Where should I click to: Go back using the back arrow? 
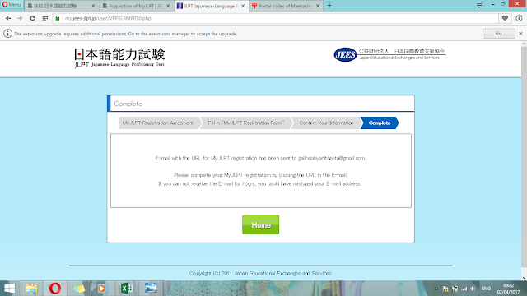(8, 18)
